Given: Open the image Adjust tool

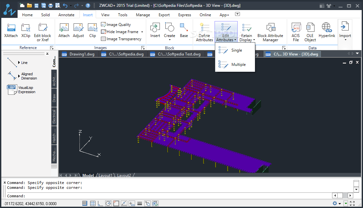Looking at the screenshot, I should 78,31.
